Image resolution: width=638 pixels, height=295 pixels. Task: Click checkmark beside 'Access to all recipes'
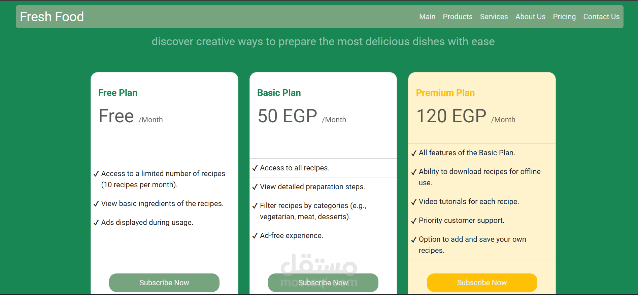coord(255,168)
